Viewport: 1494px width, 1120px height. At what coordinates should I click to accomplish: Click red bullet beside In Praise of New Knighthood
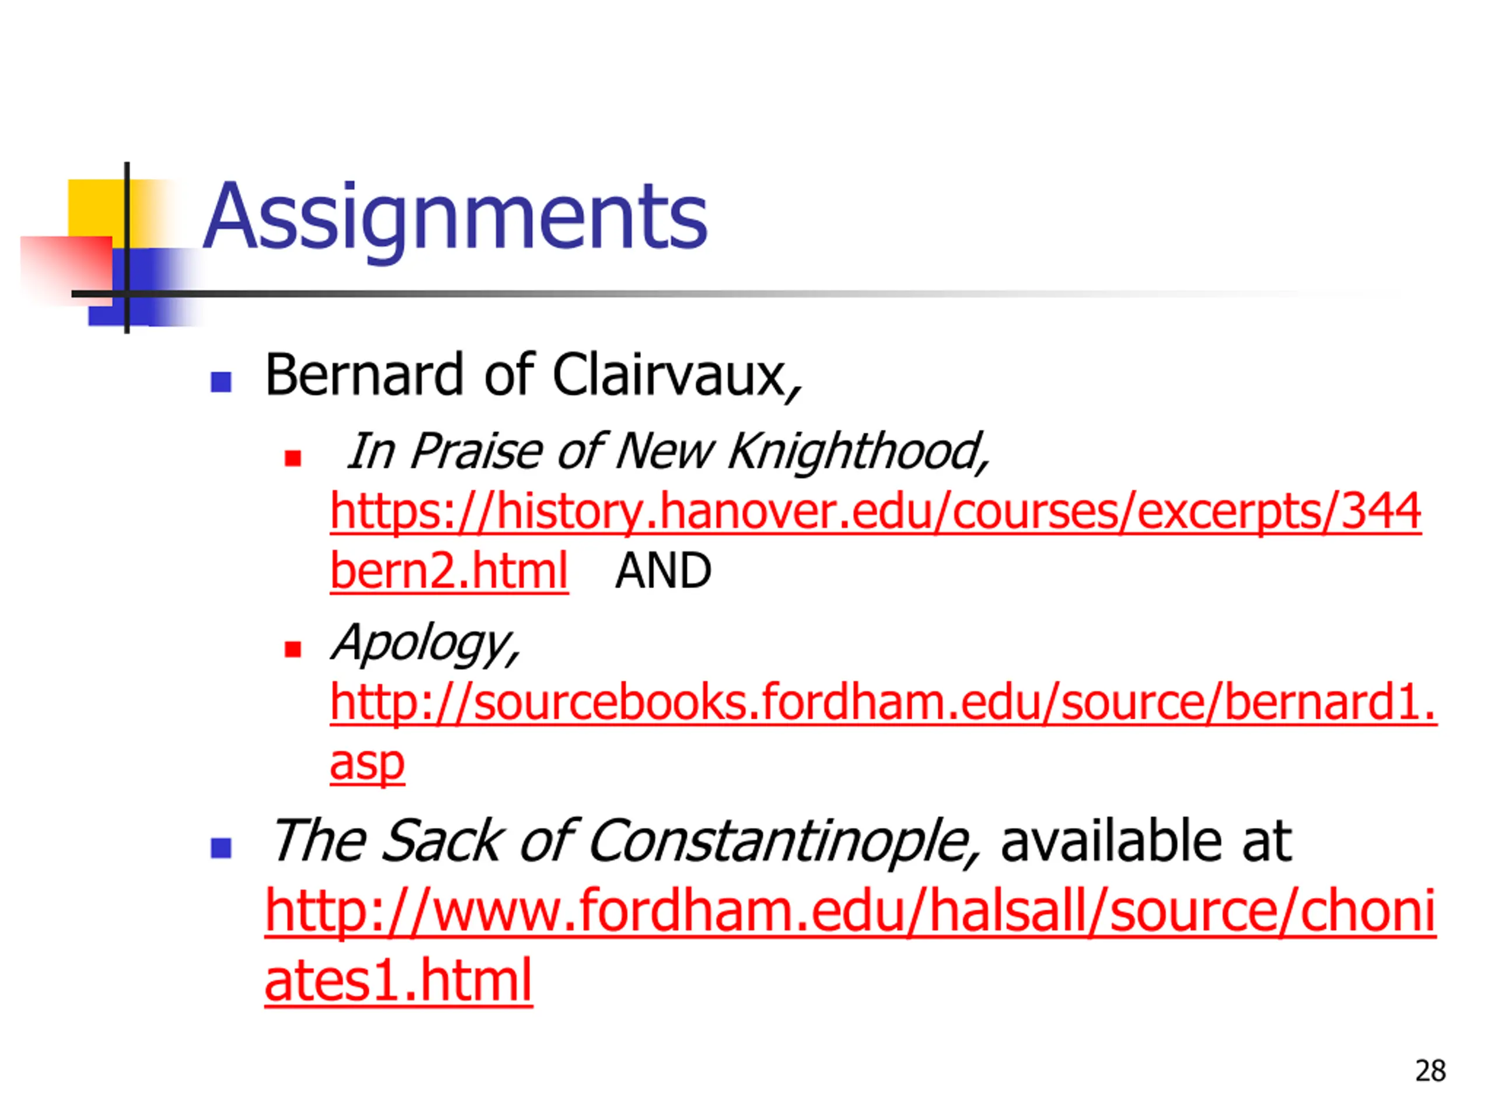(x=292, y=459)
